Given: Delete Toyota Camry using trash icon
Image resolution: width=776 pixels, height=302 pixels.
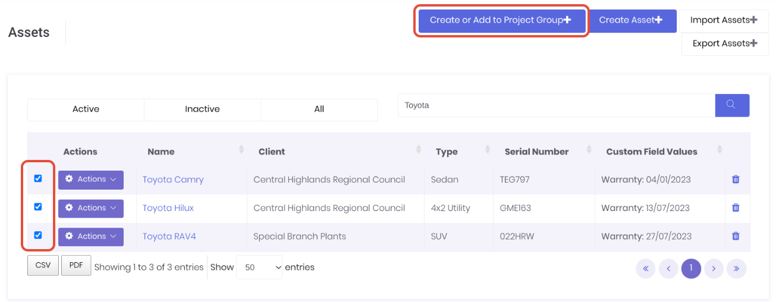Looking at the screenshot, I should point(736,179).
